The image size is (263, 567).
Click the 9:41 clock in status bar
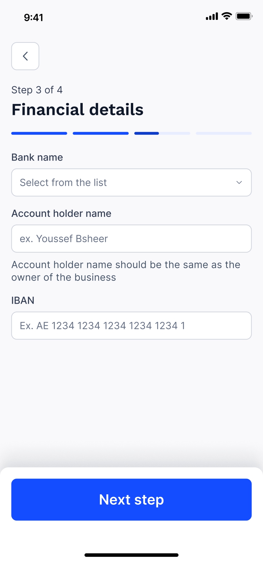pos(34,18)
